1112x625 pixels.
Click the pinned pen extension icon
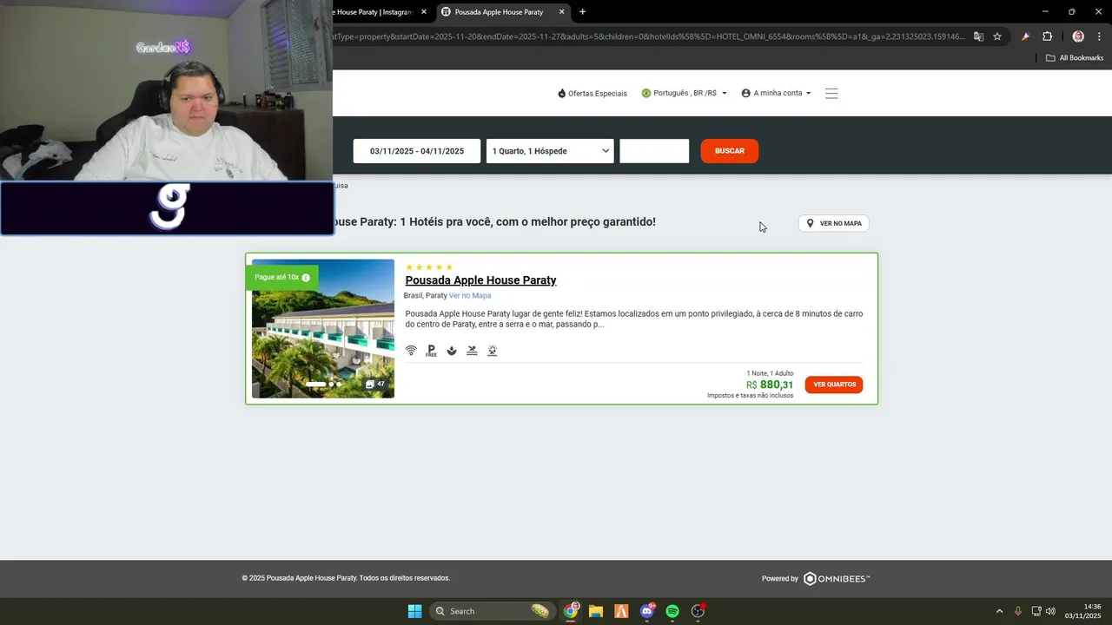coord(1026,36)
